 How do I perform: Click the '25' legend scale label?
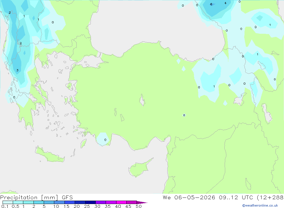coord(87,206)
